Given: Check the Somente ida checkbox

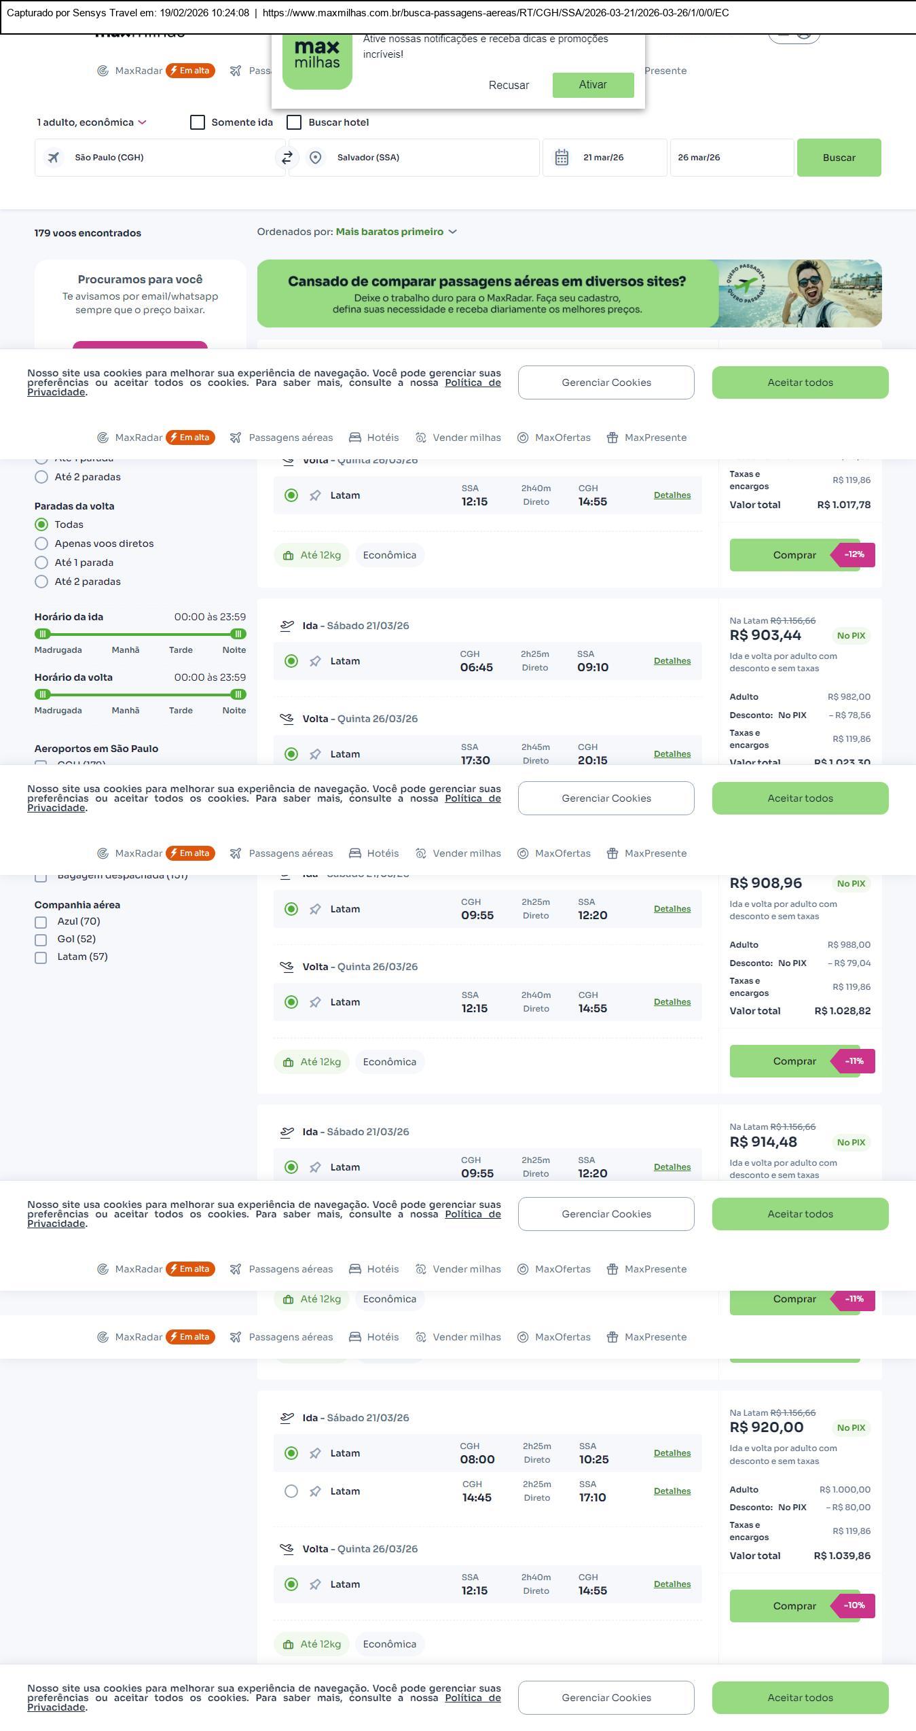Looking at the screenshot, I should click(198, 122).
